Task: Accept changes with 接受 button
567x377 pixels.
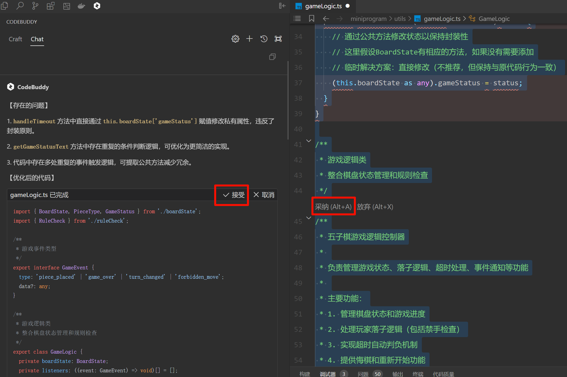Action: point(234,195)
